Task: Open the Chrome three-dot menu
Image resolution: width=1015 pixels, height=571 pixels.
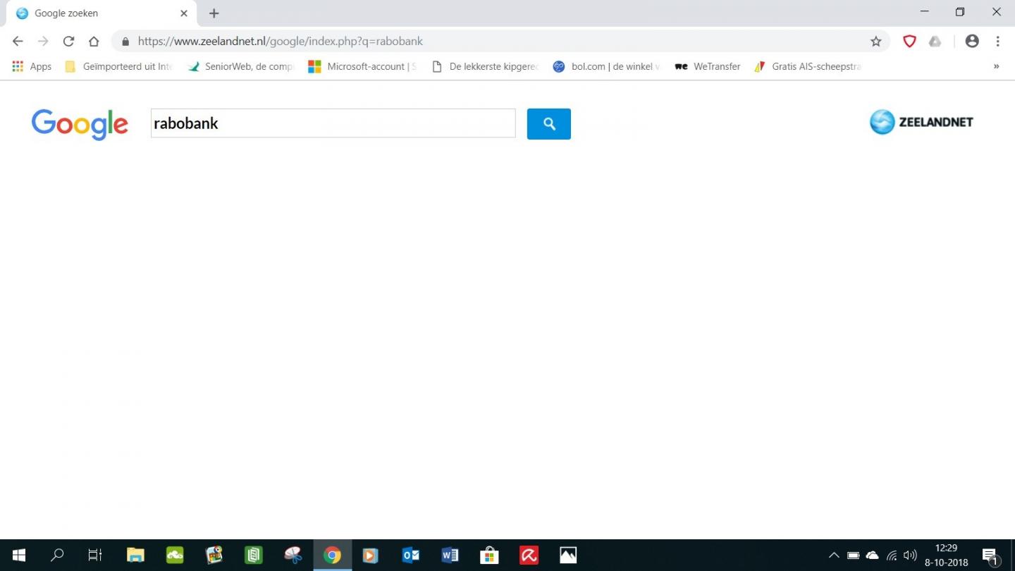Action: [x=997, y=42]
